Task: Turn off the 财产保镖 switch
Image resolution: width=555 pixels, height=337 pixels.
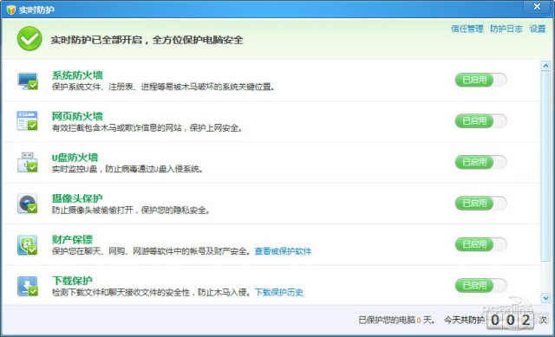Action: click(480, 244)
